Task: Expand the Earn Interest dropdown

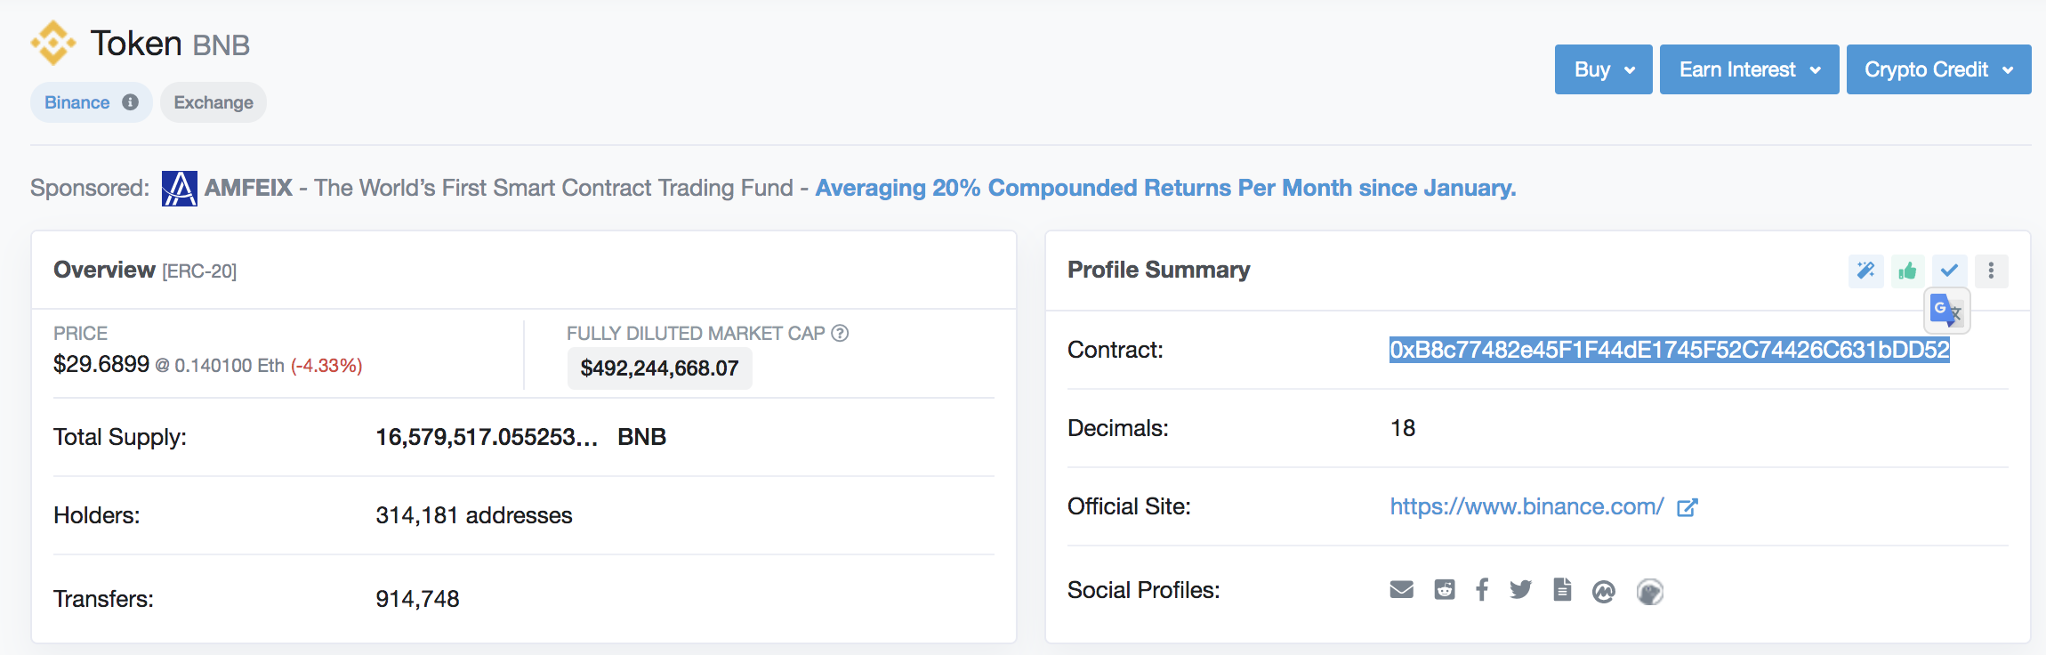Action: [1749, 69]
